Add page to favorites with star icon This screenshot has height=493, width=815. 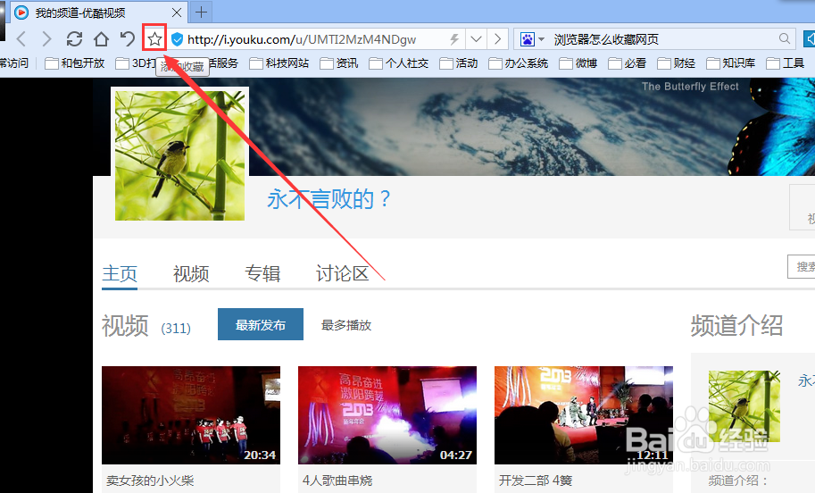(154, 39)
